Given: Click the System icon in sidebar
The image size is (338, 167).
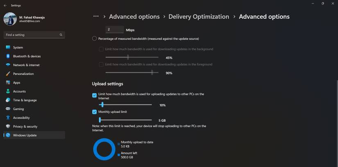Looking at the screenshot, I should pos(8,47).
